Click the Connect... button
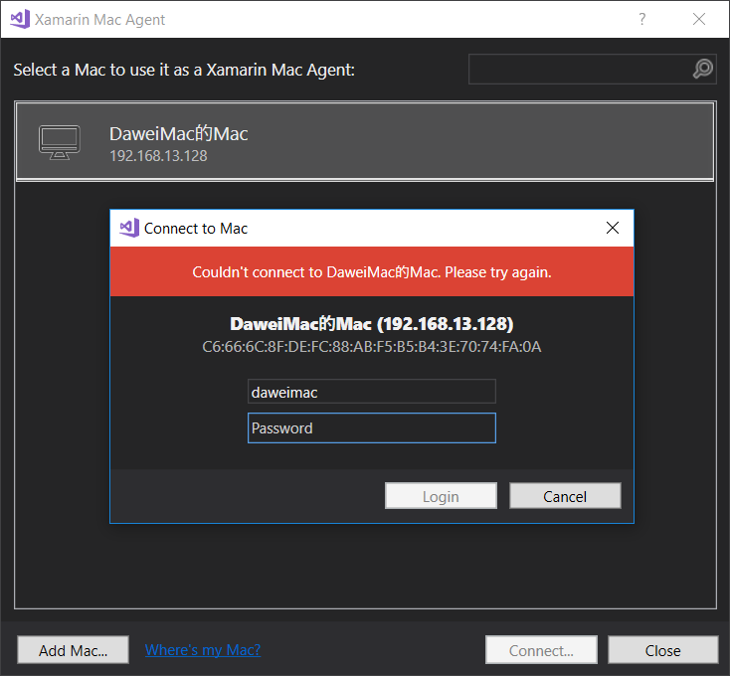The image size is (730, 676). pyautogui.click(x=541, y=649)
